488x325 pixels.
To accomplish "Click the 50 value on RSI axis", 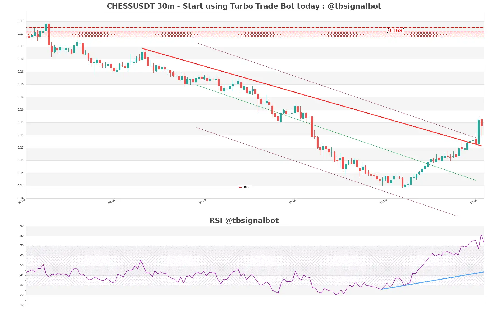I will [22, 265].
